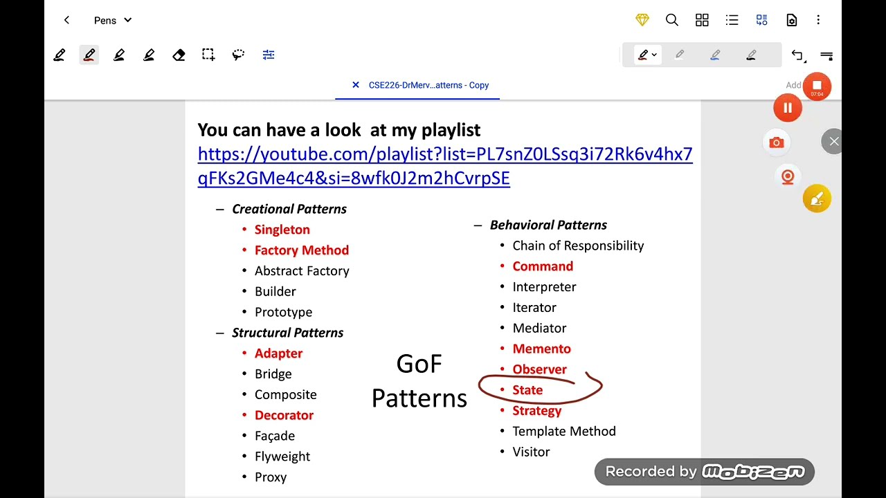Select the first black pen tool
This screenshot has height=498, width=886.
60,55
